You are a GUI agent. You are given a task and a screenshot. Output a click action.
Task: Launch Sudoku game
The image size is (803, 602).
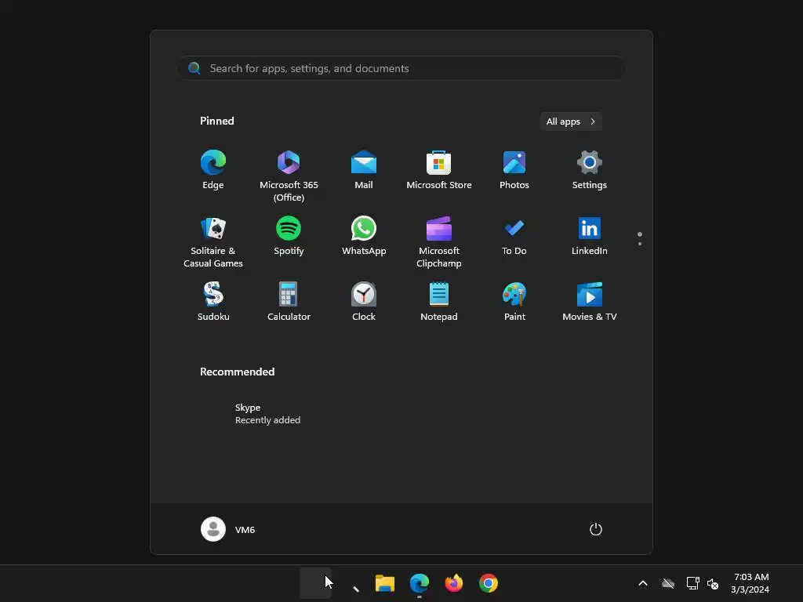(x=213, y=302)
